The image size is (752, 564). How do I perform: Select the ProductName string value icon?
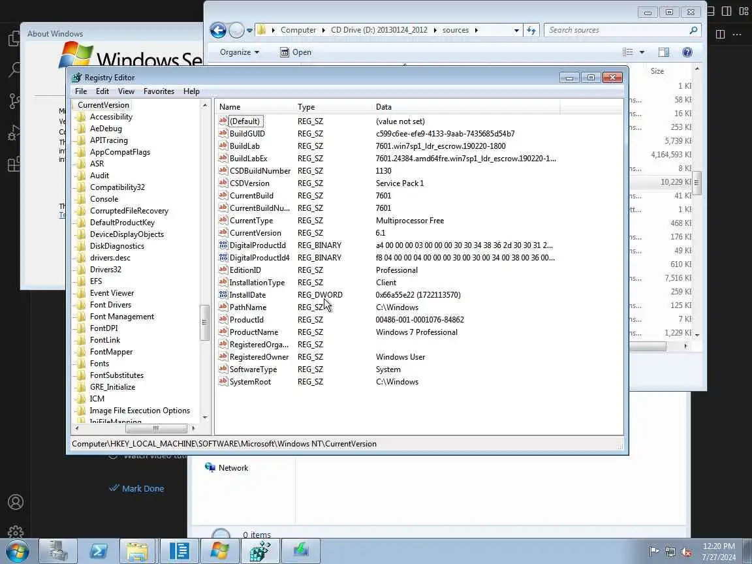pos(223,332)
